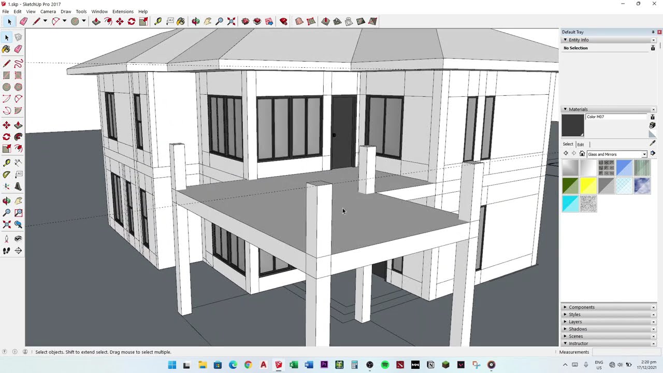Image resolution: width=663 pixels, height=373 pixels.
Task: Activate the Dimension tool
Action: point(18,162)
